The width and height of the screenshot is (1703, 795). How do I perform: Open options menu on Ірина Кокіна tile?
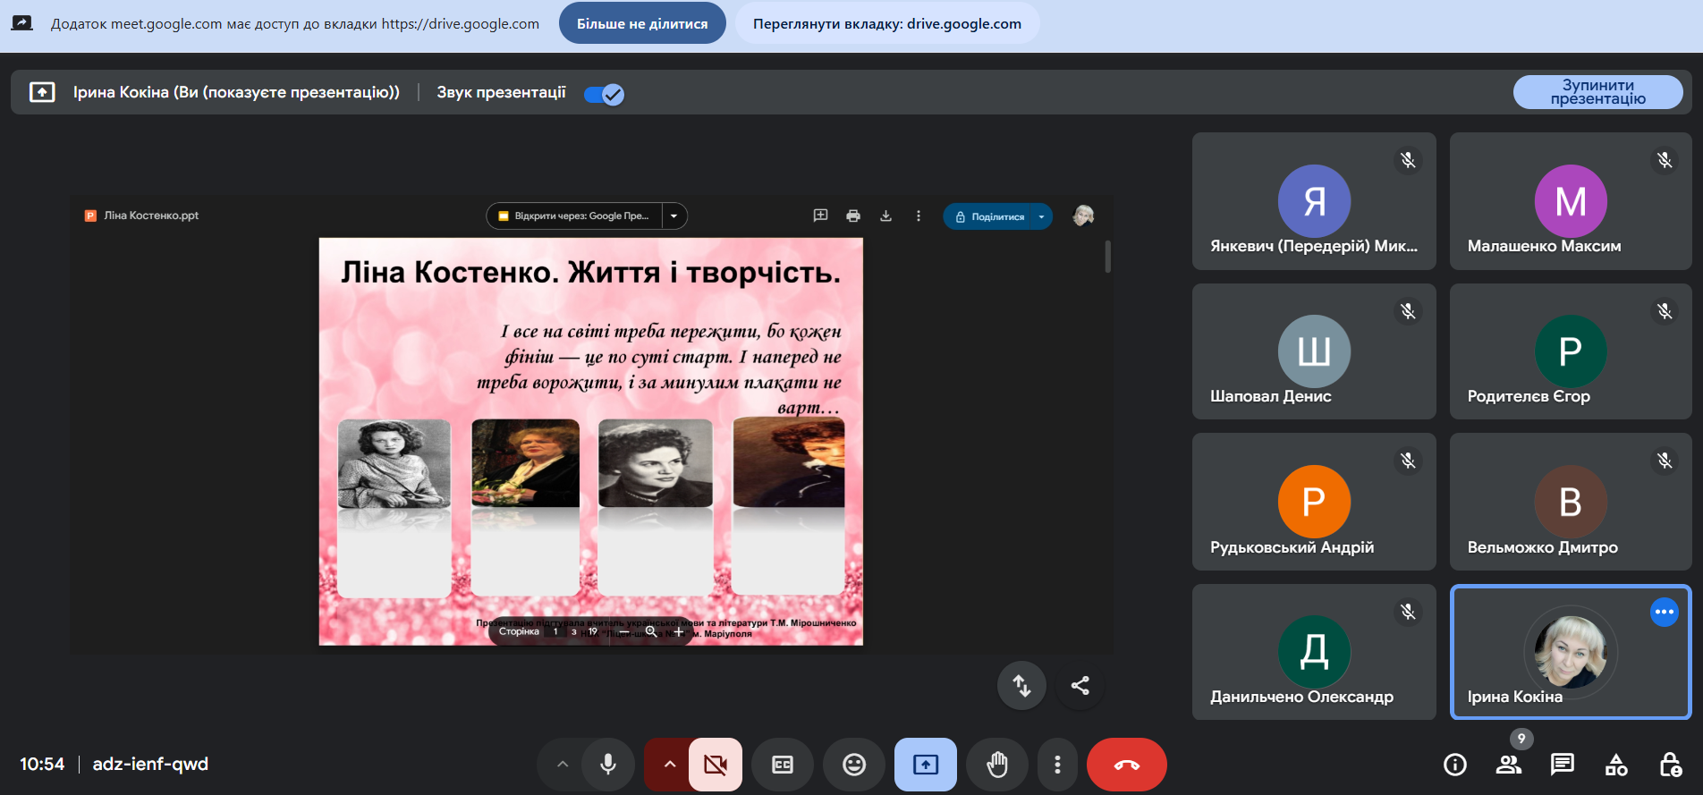[x=1664, y=613]
